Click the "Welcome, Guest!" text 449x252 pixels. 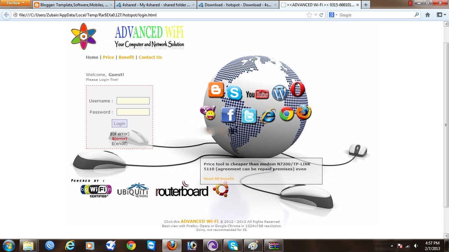point(105,74)
